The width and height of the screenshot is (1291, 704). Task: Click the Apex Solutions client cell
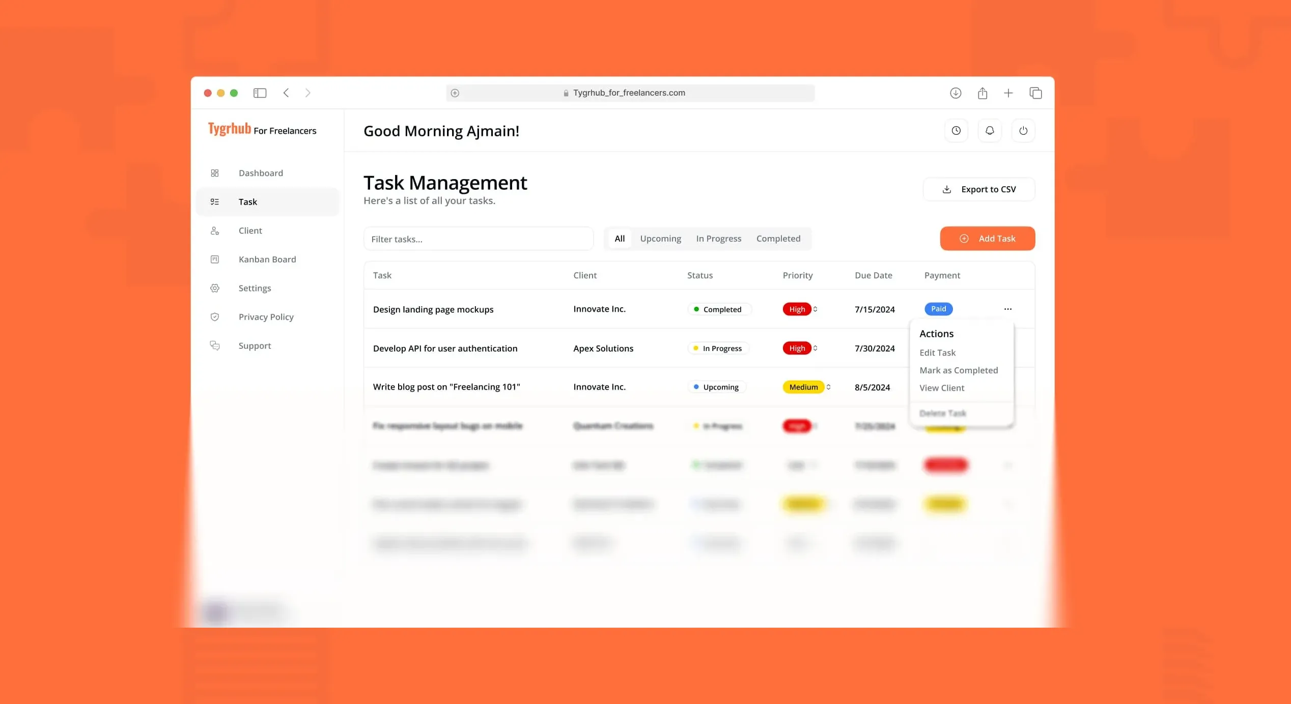click(x=603, y=348)
